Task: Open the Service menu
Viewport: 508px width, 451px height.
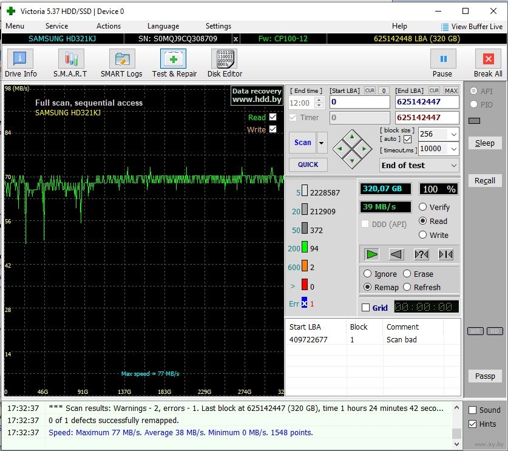Action: point(56,26)
